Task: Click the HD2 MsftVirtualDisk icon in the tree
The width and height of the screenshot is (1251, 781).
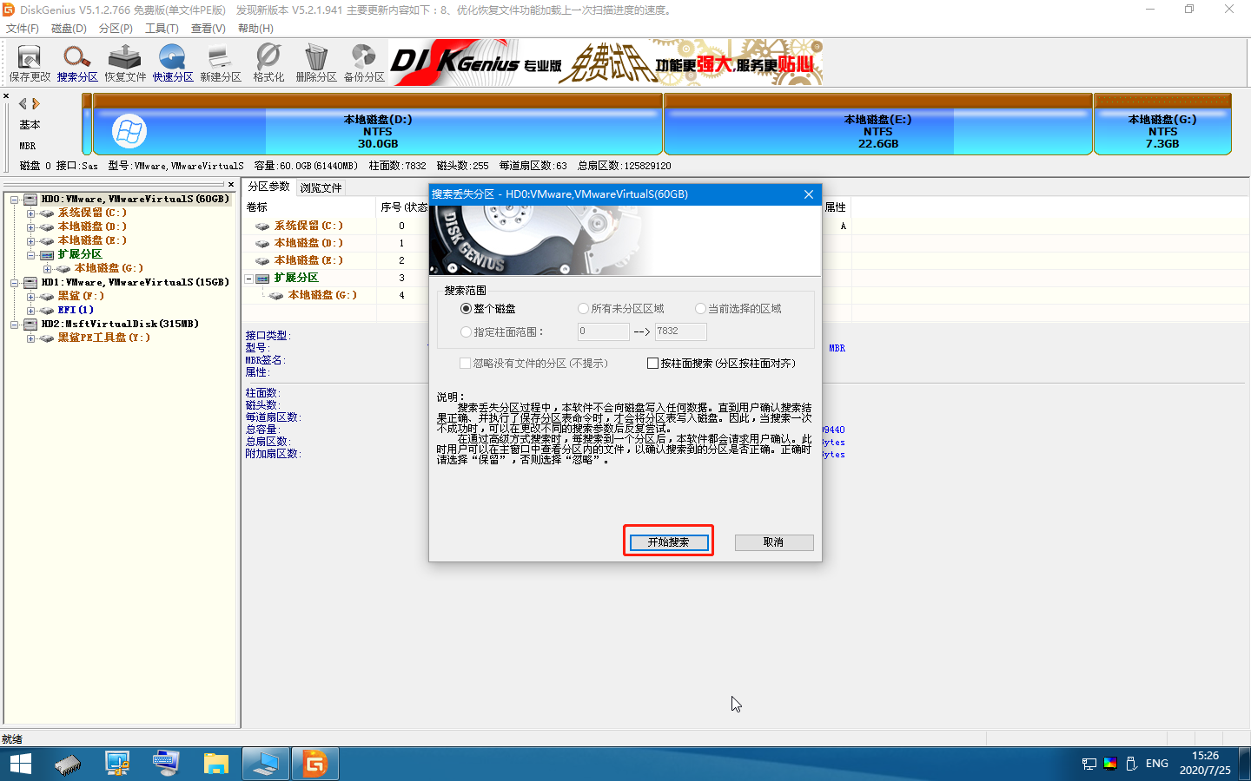Action: [30, 324]
